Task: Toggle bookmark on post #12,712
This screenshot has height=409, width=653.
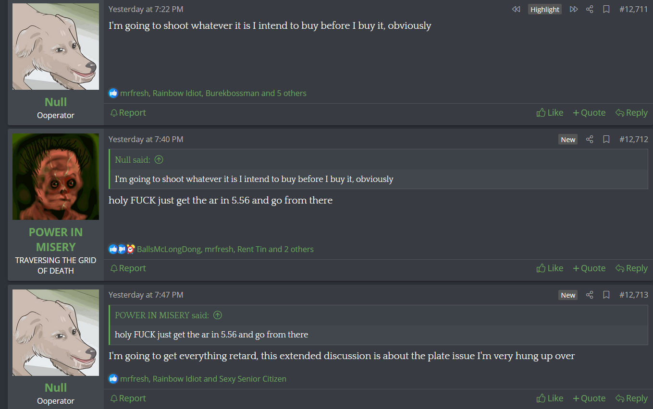Action: [x=606, y=139]
